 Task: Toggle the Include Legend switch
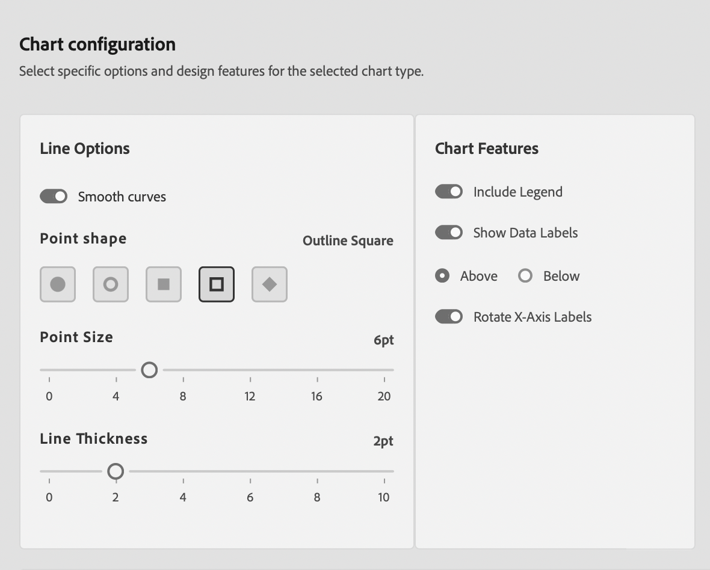[x=449, y=191]
